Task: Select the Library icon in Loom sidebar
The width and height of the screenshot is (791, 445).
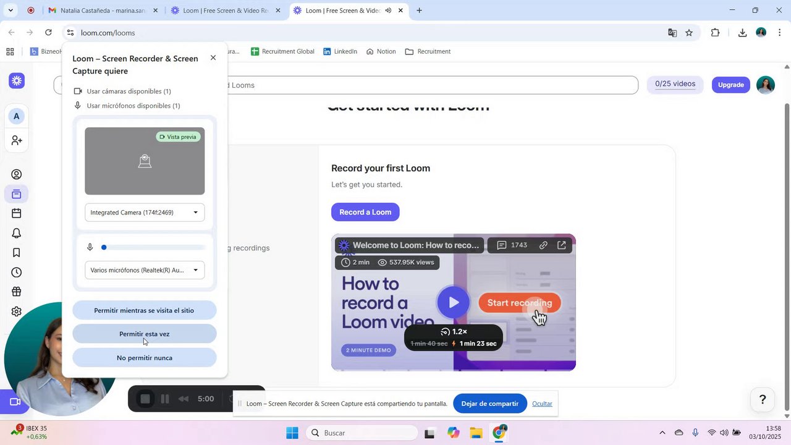Action: click(x=17, y=195)
